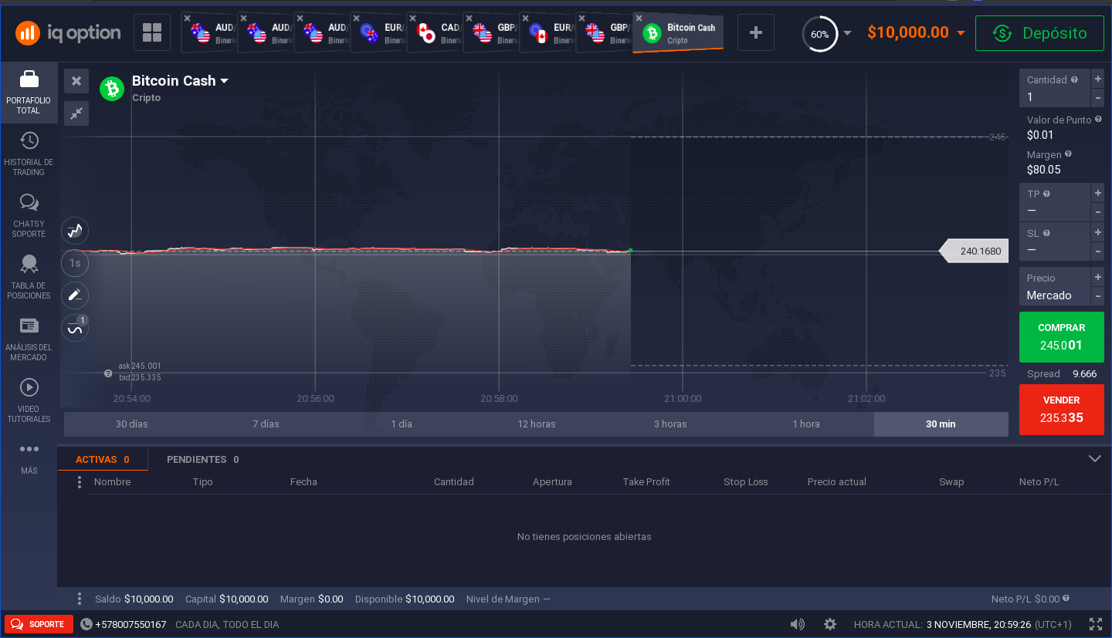Open Chats y Soporte panel
The width and height of the screenshot is (1112, 638).
point(29,214)
